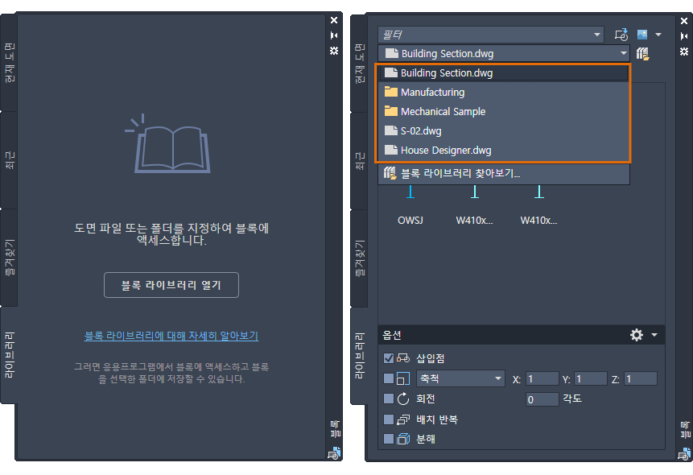Click the insert-block icon at bottom of left palette
Viewport: 693px width, 475px height.
click(334, 453)
